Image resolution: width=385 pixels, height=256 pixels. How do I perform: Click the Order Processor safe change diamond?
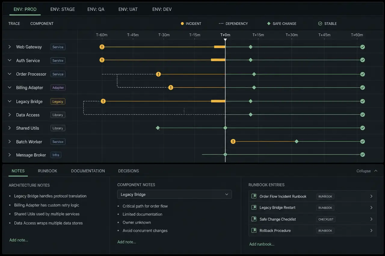(x=254, y=74)
